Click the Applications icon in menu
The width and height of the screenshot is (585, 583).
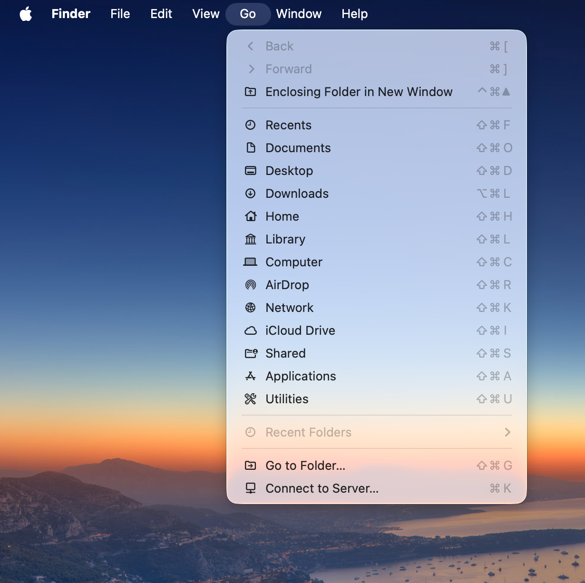pos(251,376)
